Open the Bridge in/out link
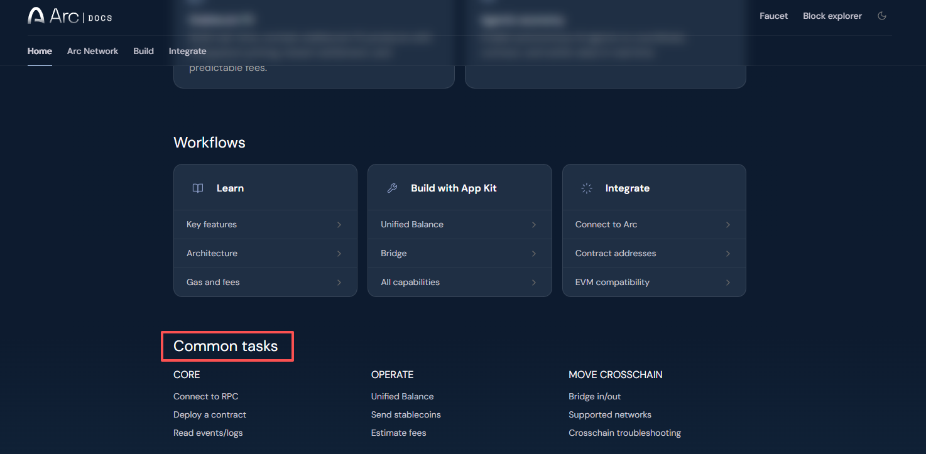 (x=595, y=396)
